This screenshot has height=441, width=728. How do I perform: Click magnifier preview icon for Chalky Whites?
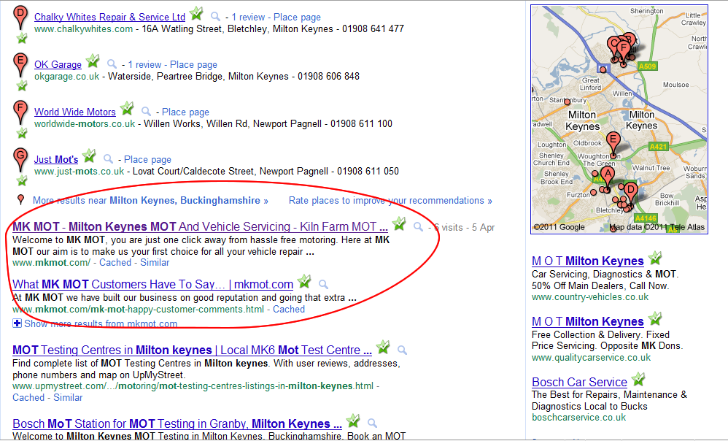click(x=215, y=17)
